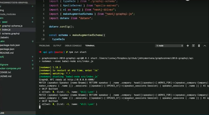209x115 pixels.
Task: Open package-lock.json in explorer
Action: click(10, 45)
